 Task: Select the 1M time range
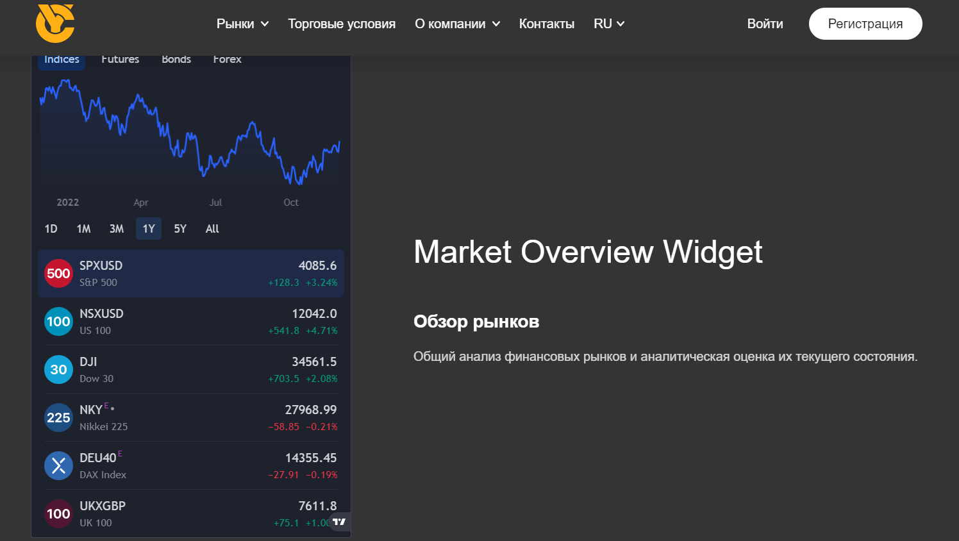[84, 229]
